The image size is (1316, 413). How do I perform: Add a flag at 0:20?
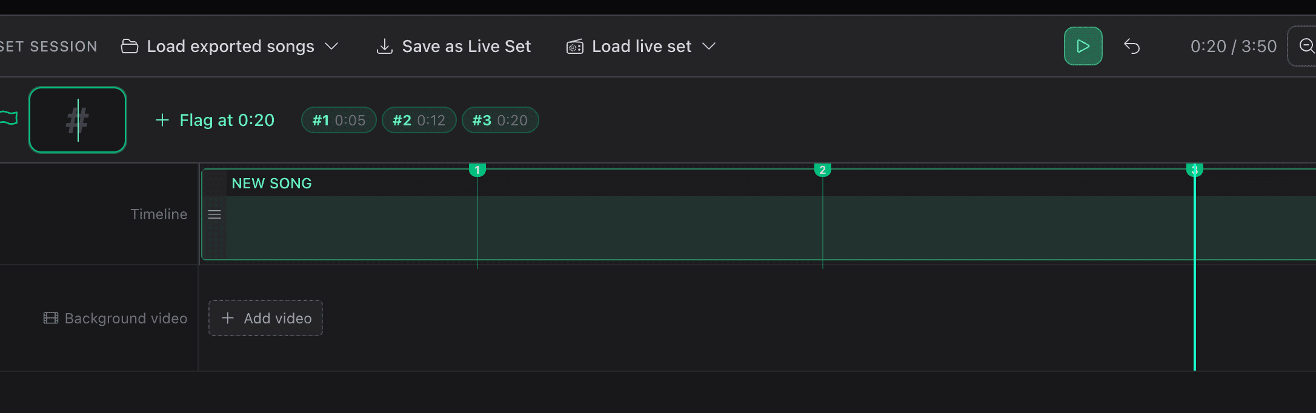(215, 120)
